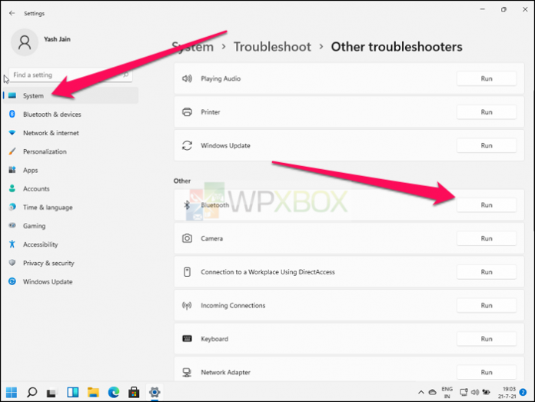Viewport: 535px width, 402px height.
Task: Open taskbar Search
Action: point(32,393)
